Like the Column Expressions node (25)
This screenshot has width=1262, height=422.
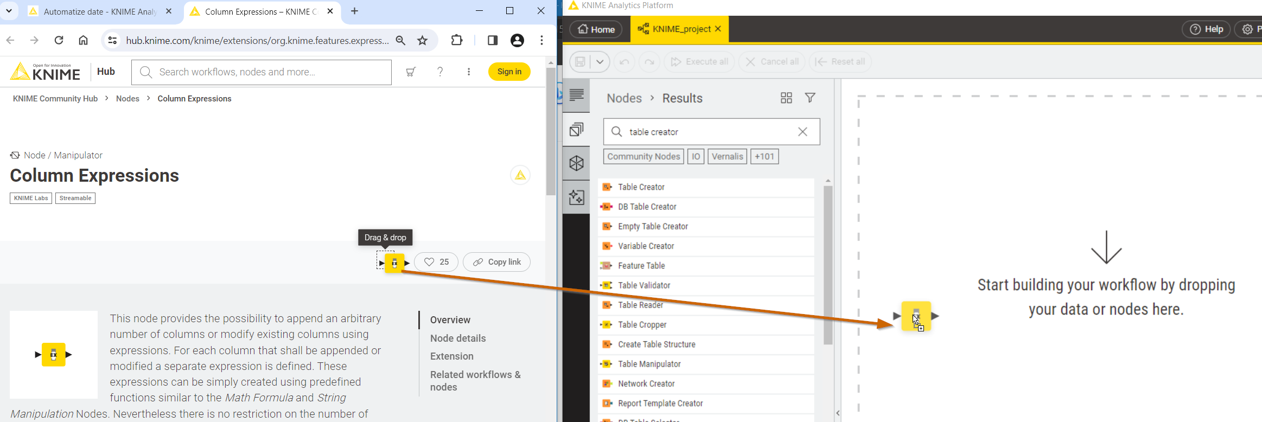436,262
